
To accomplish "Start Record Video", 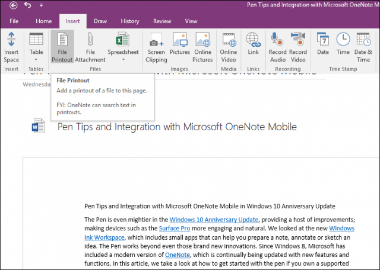I will click(x=298, y=47).
